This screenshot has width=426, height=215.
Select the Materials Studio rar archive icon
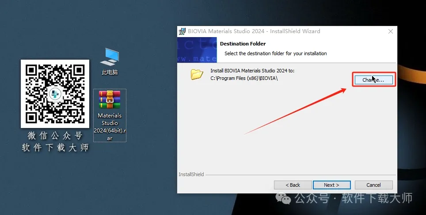pyautogui.click(x=110, y=100)
